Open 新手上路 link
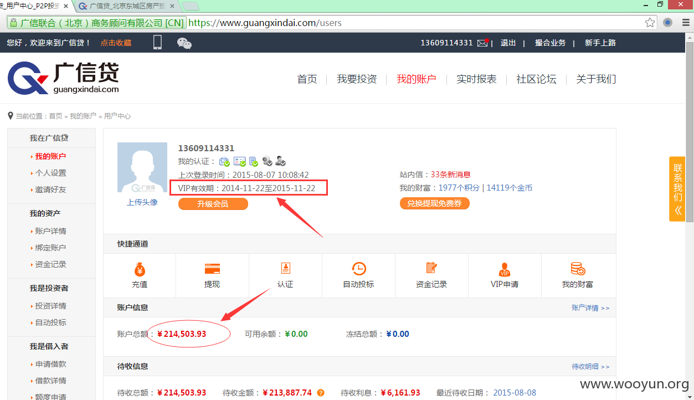Image resolution: width=694 pixels, height=400 pixels. tap(600, 43)
